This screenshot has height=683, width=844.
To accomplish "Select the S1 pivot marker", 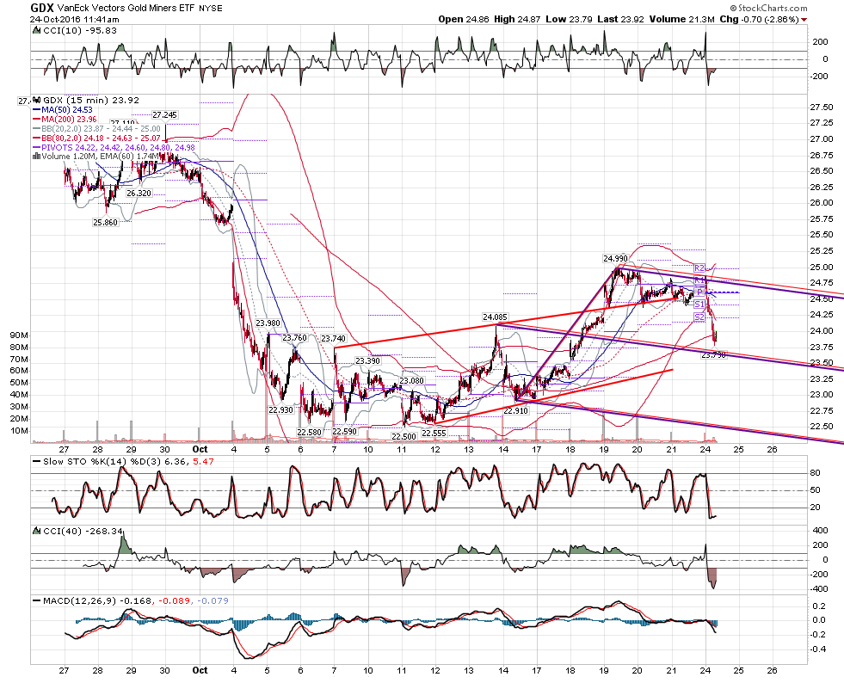I will [699, 305].
